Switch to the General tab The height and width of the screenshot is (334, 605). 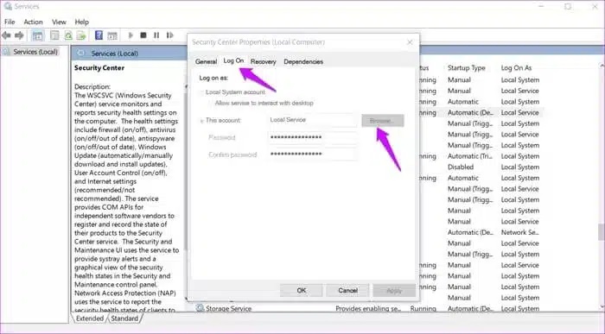click(x=206, y=61)
